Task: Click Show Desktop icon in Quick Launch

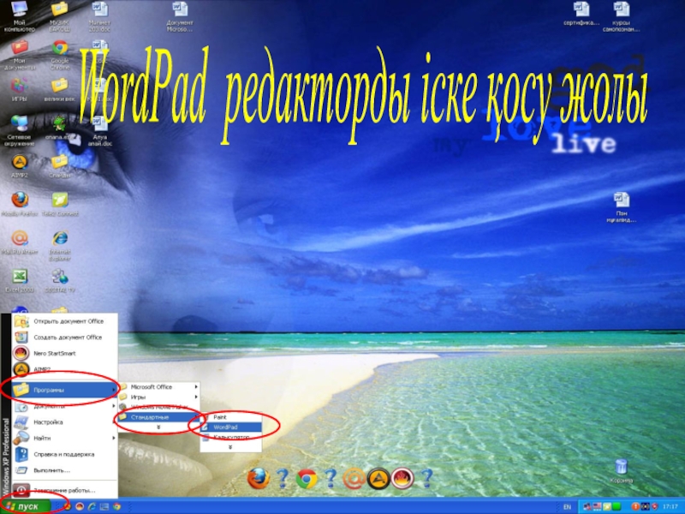Action: [104, 506]
